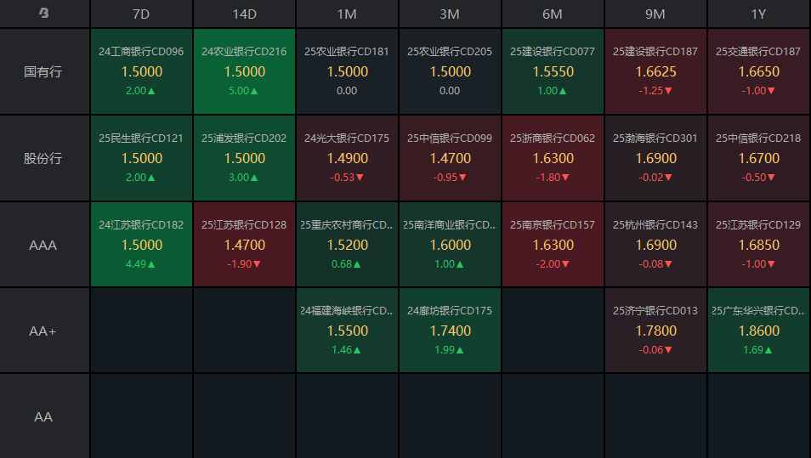Image resolution: width=811 pixels, height=458 pixels.
Task: Select the 3M tenor column header
Action: point(450,14)
